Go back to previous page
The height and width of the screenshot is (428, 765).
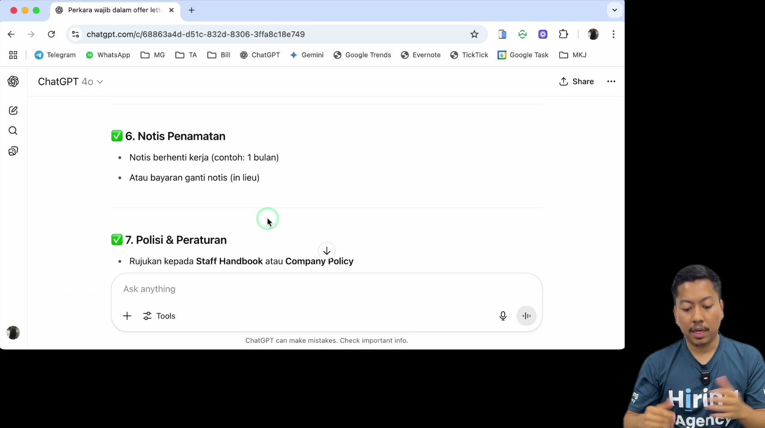coord(11,34)
